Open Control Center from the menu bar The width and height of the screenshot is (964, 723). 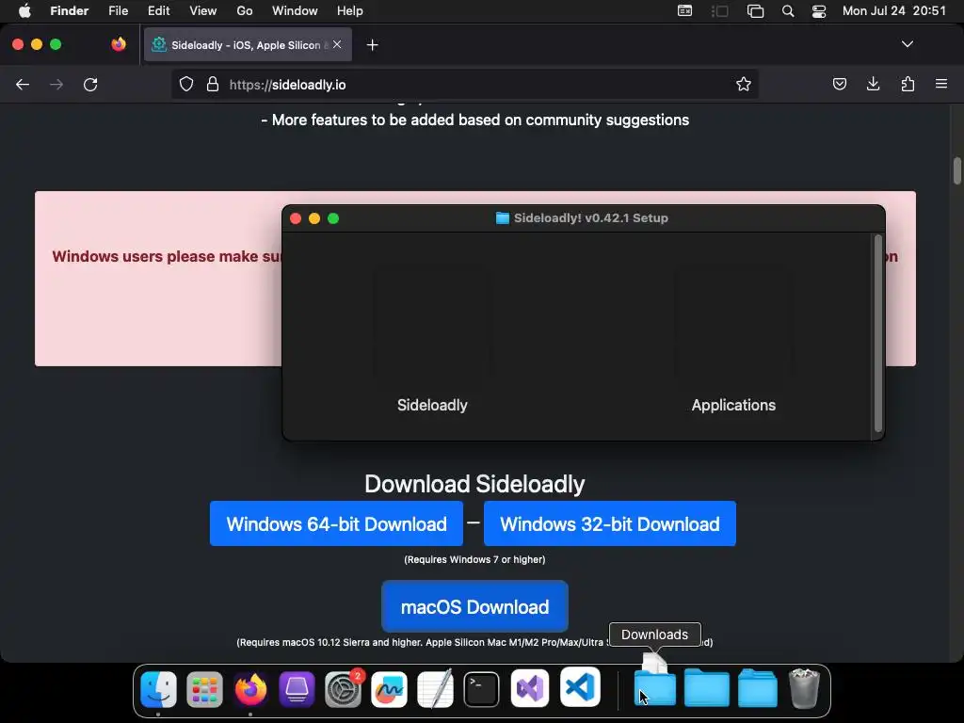819,11
